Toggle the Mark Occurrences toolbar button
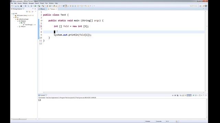Image resolution: width=220 pixels, height=123 pixels. click(66, 6)
